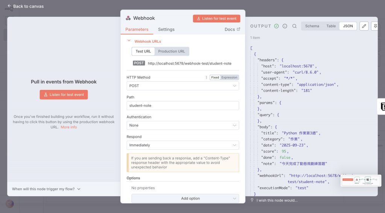
Task: Copy the webhook-test student-note URL
Action: pyautogui.click(x=189, y=63)
